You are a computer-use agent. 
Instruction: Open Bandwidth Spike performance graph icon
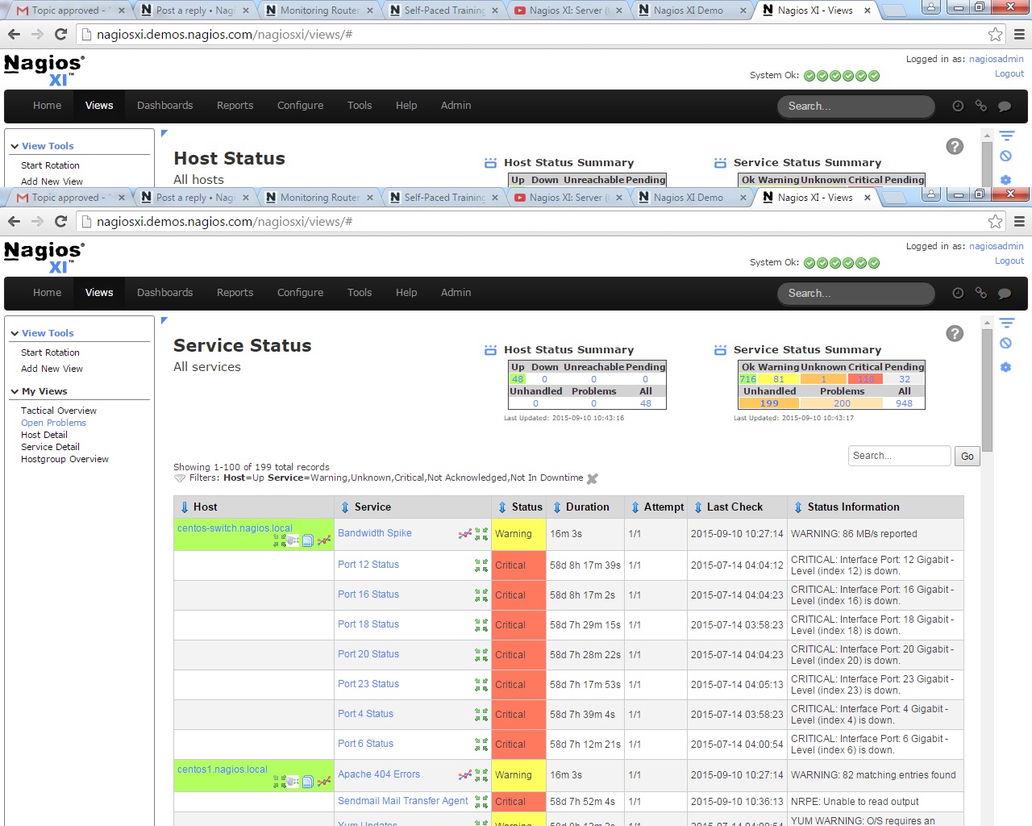point(464,534)
